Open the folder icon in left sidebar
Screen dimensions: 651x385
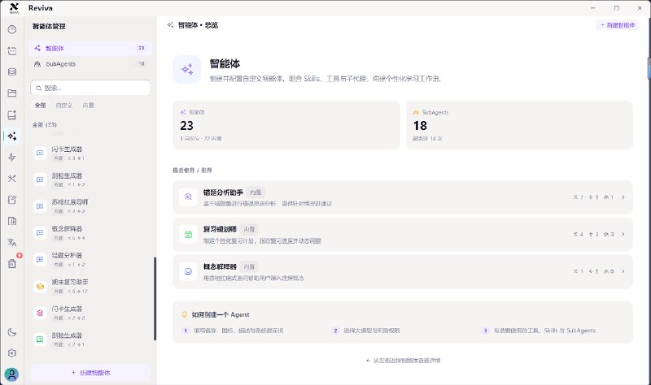tap(12, 93)
